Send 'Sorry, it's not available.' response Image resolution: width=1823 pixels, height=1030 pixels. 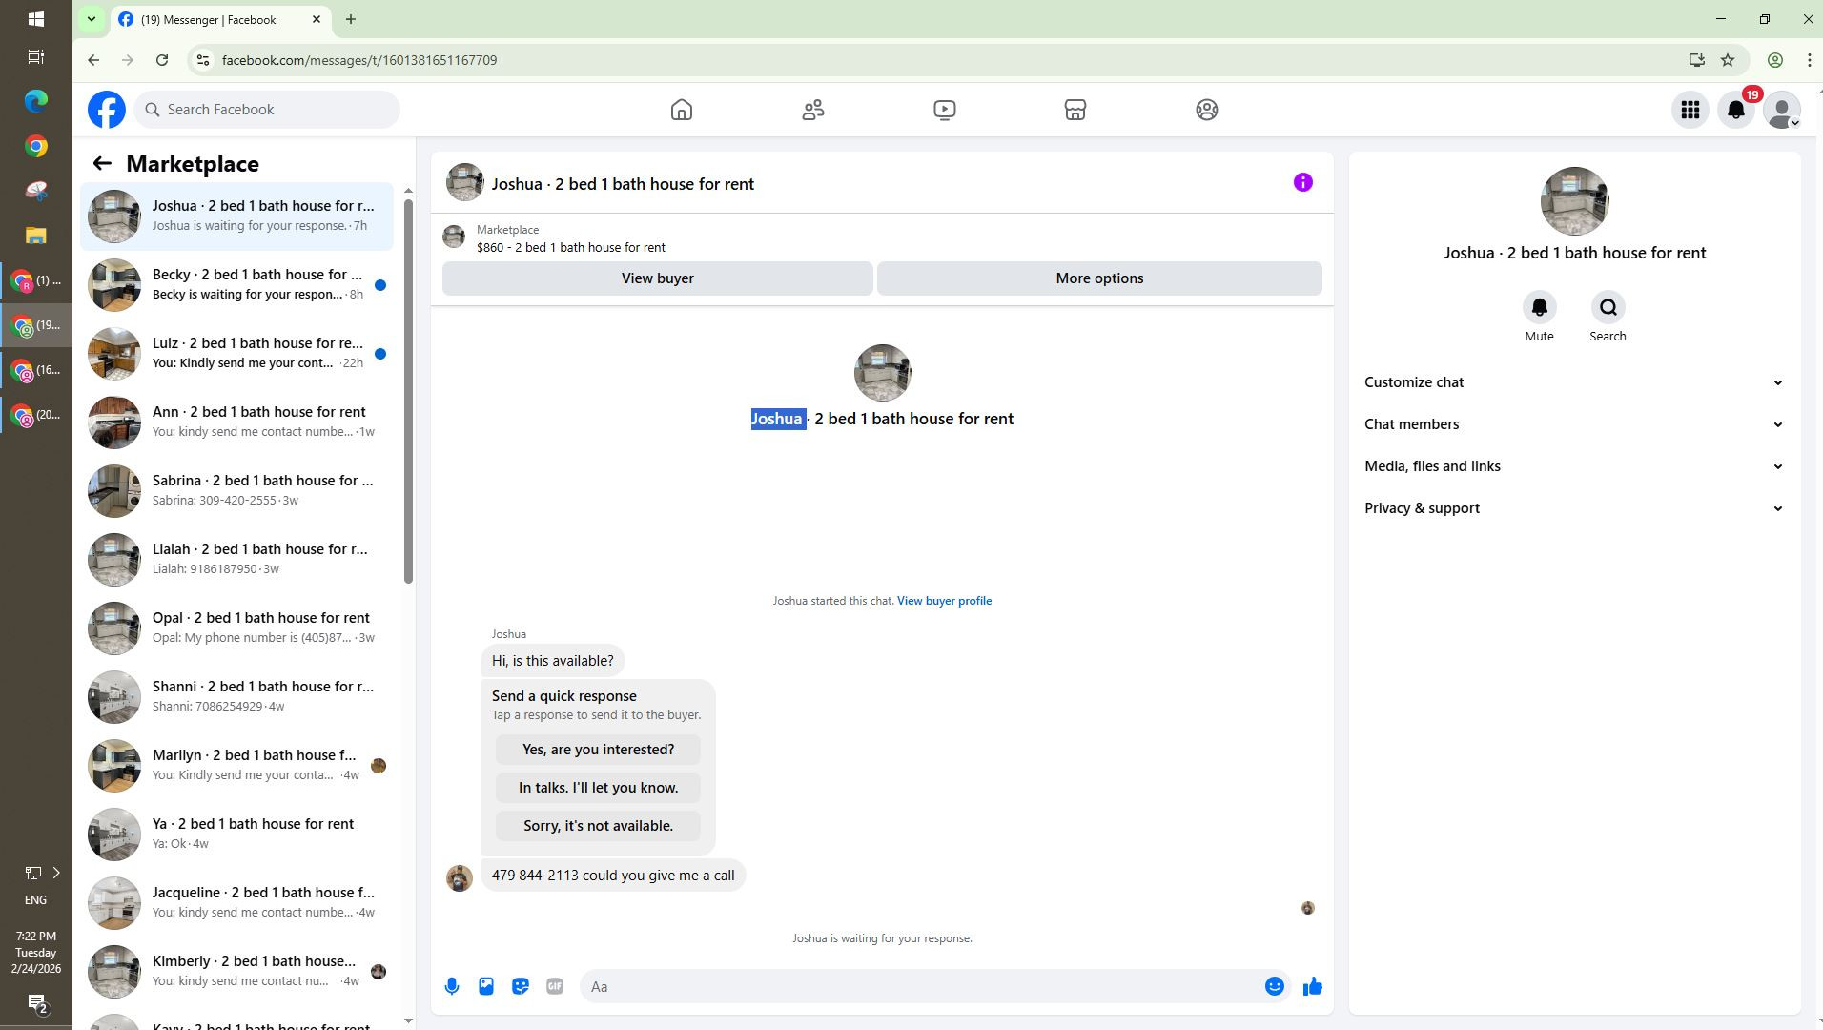pyautogui.click(x=598, y=826)
